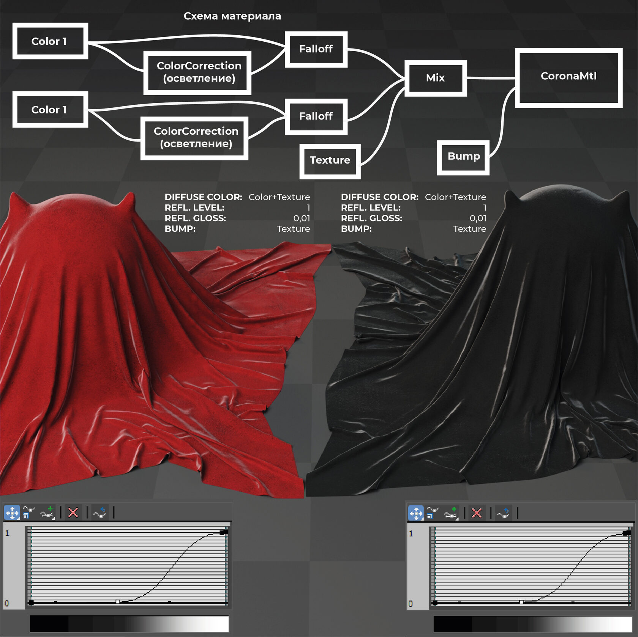The image size is (638, 637).
Task: Click left-panel BUMP 'Texture' value
Action: (x=293, y=229)
